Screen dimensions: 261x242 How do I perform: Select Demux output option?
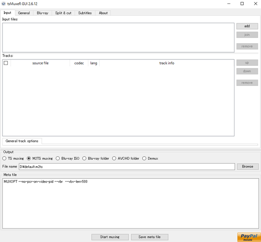point(150,158)
